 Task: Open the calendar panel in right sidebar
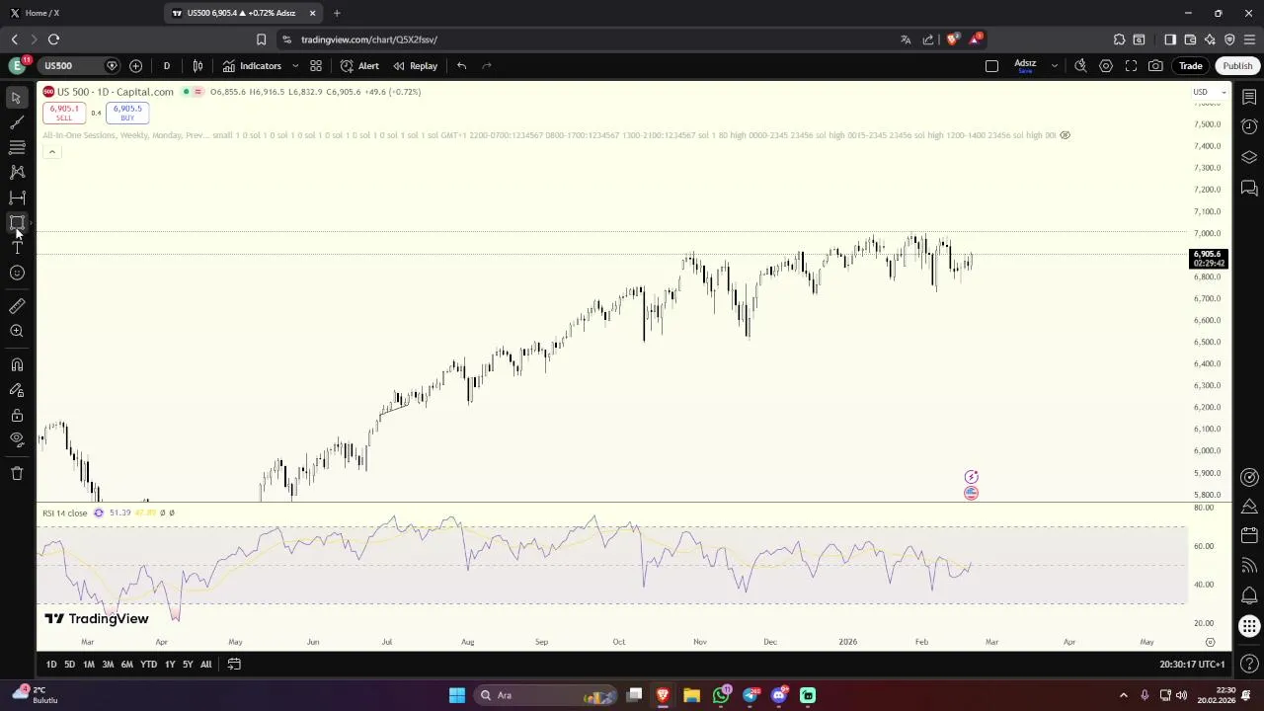tap(1249, 535)
